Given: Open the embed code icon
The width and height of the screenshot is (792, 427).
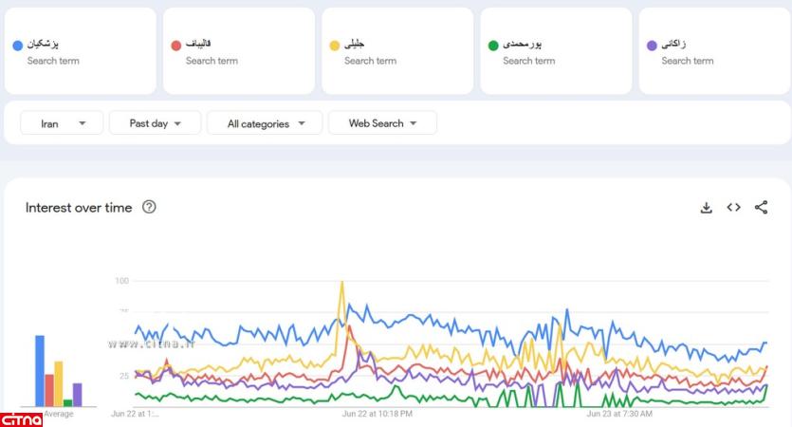Looking at the screenshot, I should (733, 208).
